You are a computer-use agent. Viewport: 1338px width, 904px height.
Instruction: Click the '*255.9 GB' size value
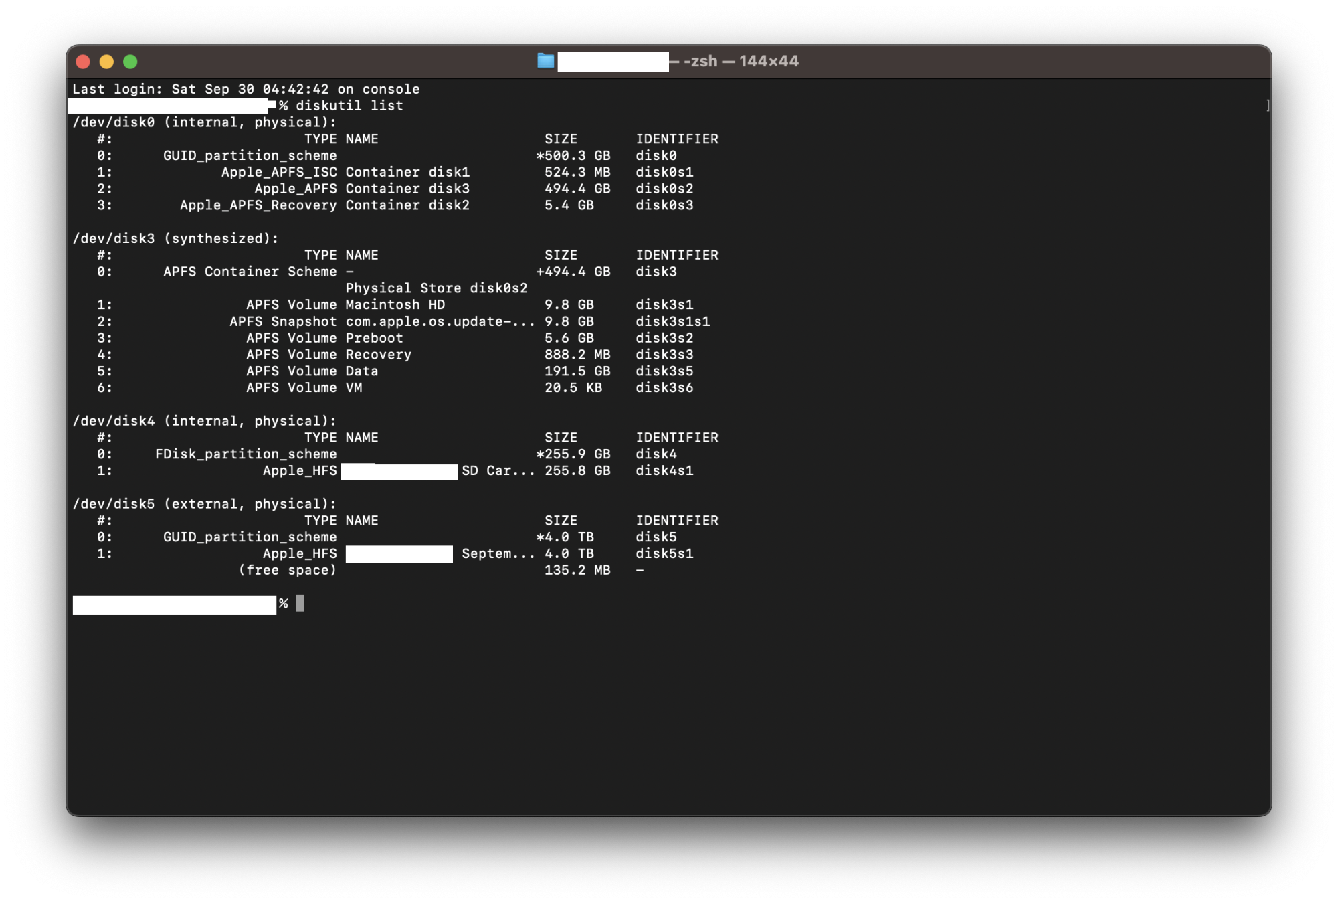coord(573,454)
